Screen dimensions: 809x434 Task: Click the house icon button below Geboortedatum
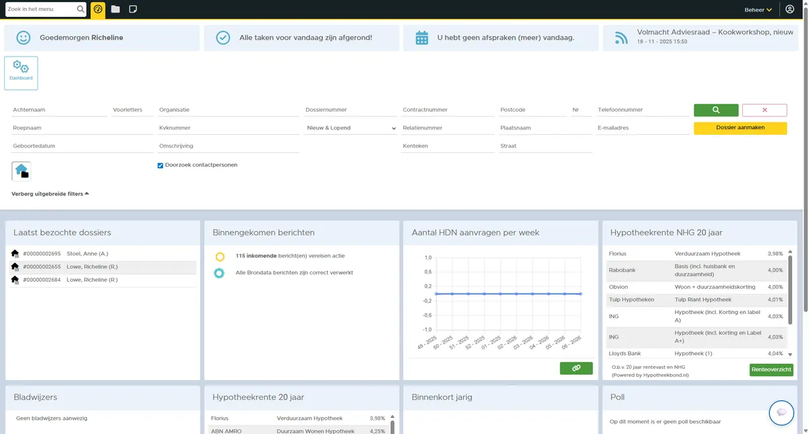tap(22, 171)
